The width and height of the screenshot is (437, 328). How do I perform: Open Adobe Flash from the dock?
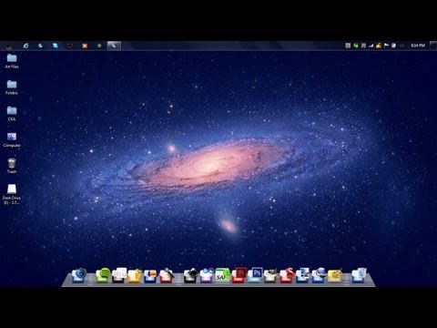239,275
